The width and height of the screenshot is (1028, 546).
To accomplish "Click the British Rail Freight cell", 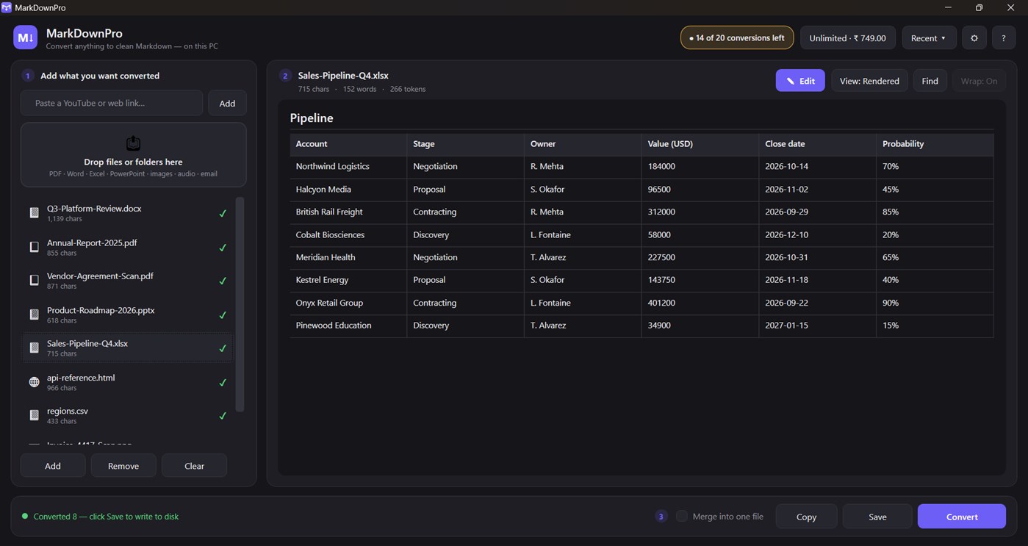I will 348,212.
